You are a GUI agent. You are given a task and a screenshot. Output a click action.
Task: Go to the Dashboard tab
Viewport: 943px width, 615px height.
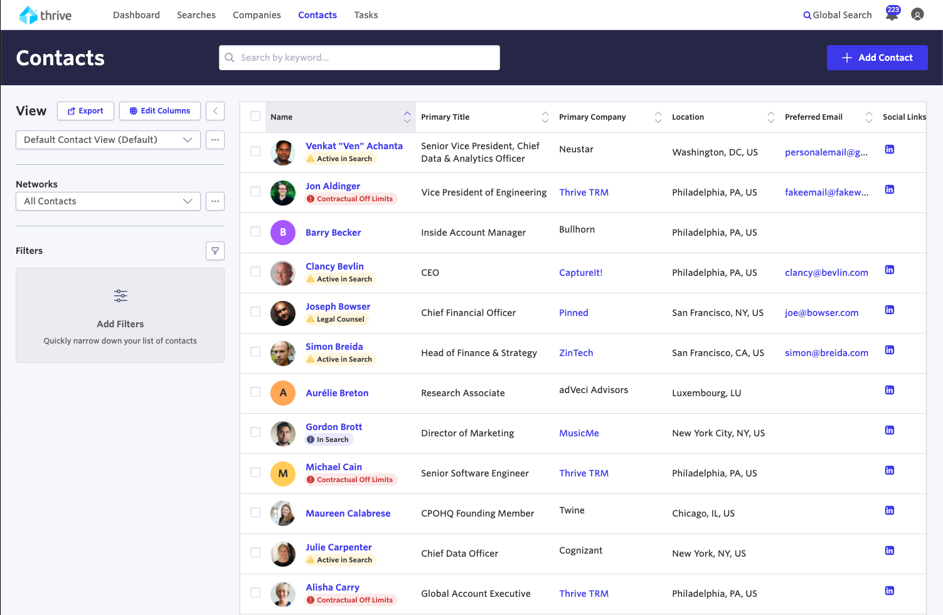pos(136,15)
